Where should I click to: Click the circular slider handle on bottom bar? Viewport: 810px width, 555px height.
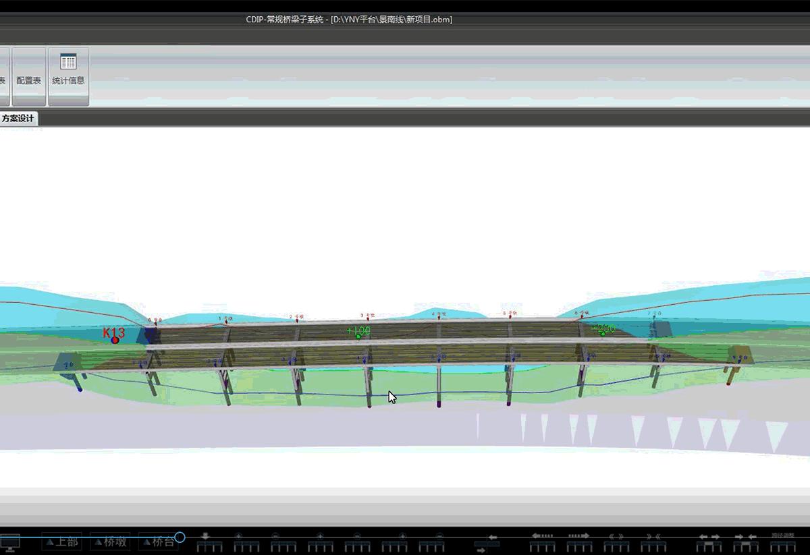[180, 537]
